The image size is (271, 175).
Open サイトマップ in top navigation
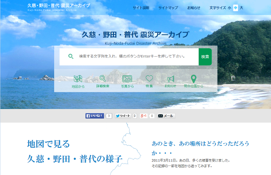(168, 8)
